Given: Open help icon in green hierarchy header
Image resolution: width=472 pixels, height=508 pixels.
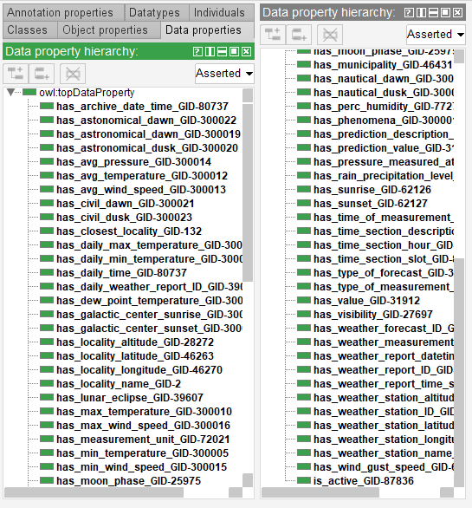Looking at the screenshot, I should [x=197, y=51].
